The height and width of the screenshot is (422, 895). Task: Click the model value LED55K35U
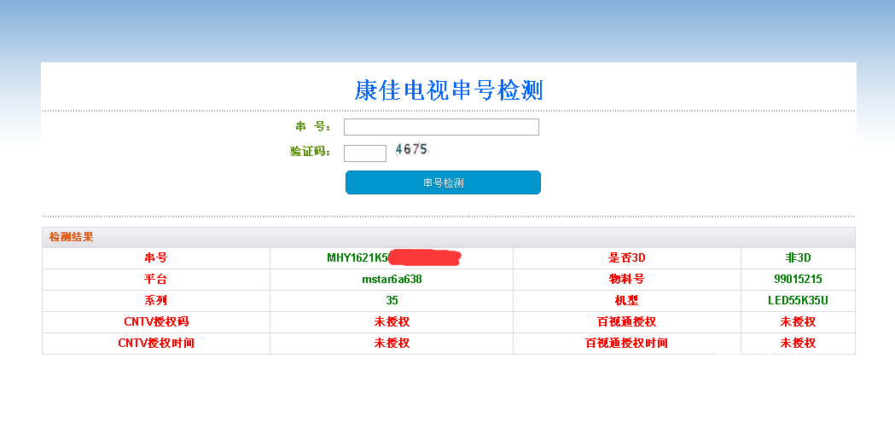pos(798,301)
